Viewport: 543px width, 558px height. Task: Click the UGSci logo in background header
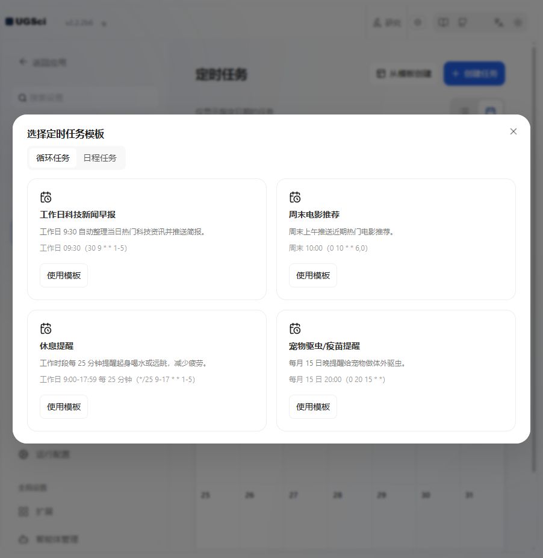point(26,22)
